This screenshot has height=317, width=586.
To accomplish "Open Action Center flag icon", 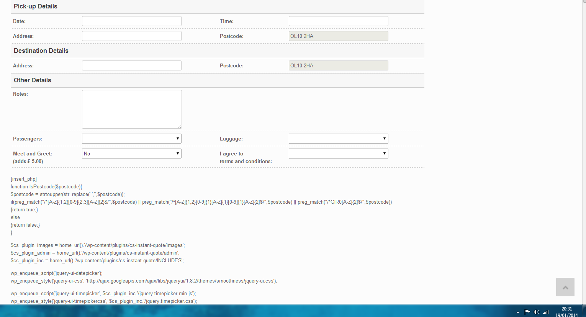I will click(x=527, y=312).
